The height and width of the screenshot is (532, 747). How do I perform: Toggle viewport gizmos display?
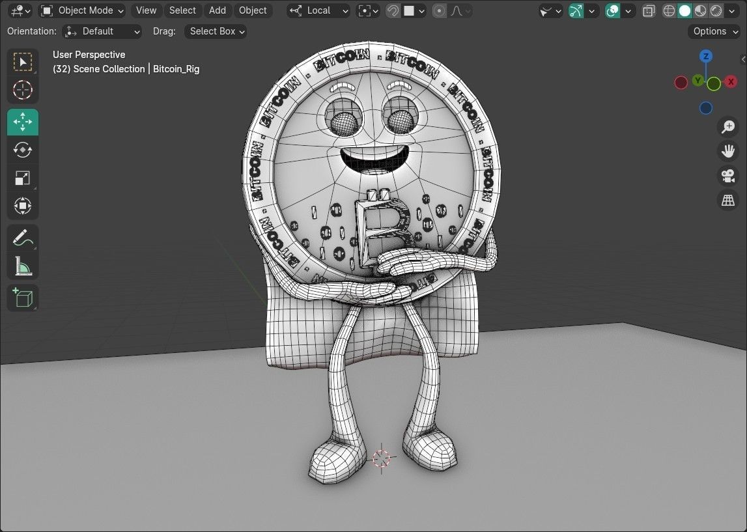coord(576,10)
